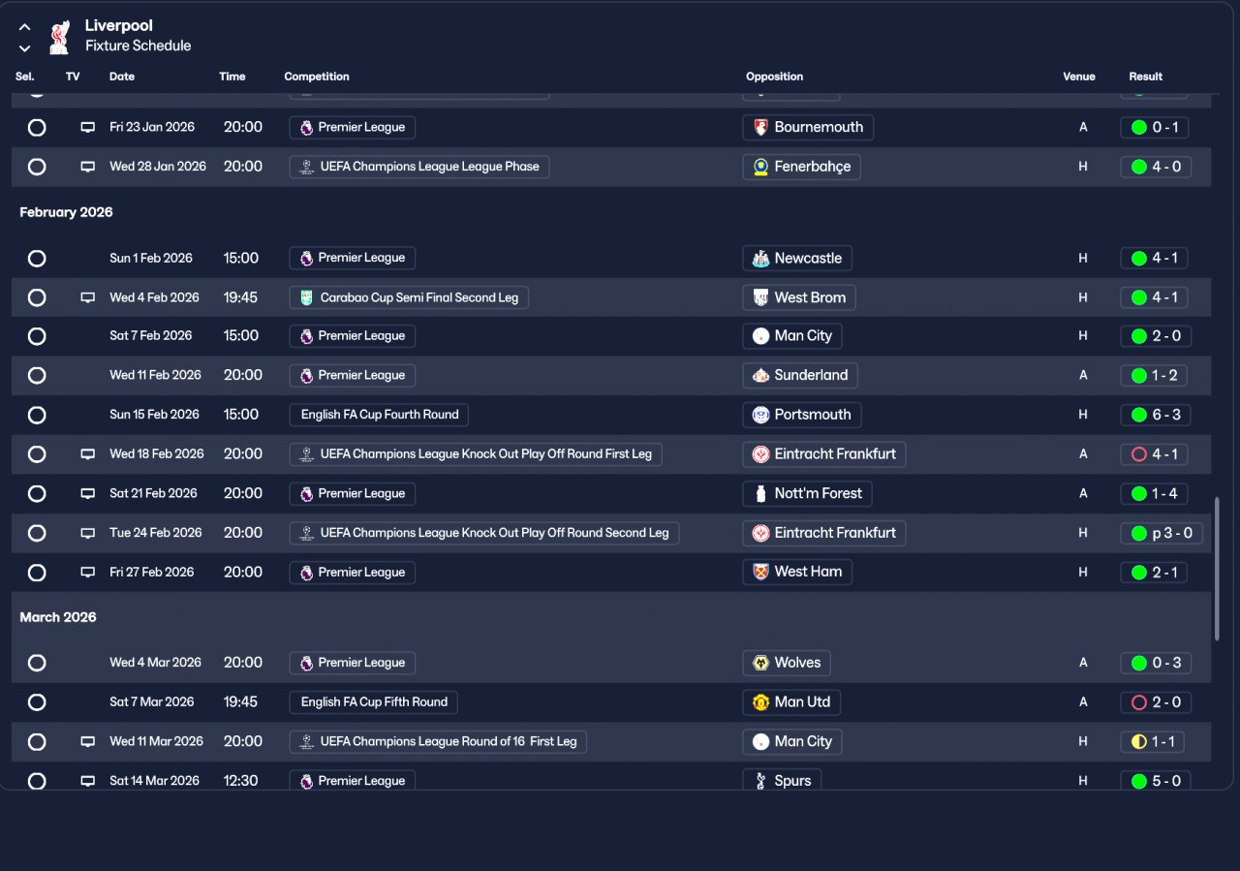Select the 7 Feb Man City fixture circle
The width and height of the screenshot is (1240, 871).
37,336
